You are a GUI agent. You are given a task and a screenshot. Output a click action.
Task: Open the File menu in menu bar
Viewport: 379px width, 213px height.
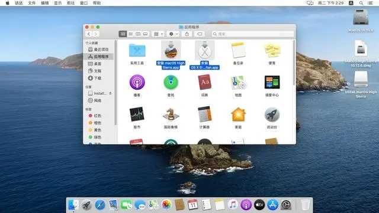[31, 3]
